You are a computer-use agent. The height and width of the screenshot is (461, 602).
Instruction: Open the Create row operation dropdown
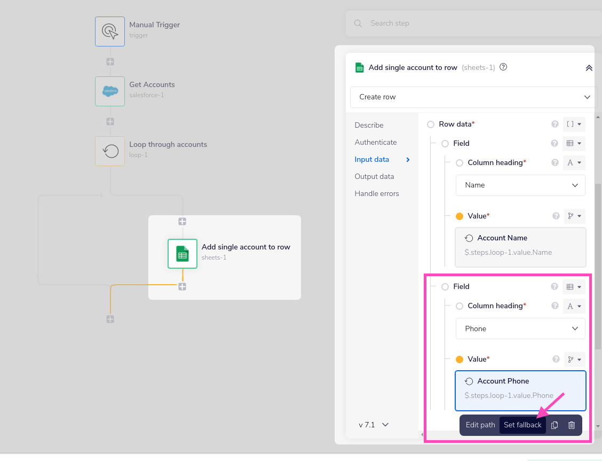[x=472, y=97]
